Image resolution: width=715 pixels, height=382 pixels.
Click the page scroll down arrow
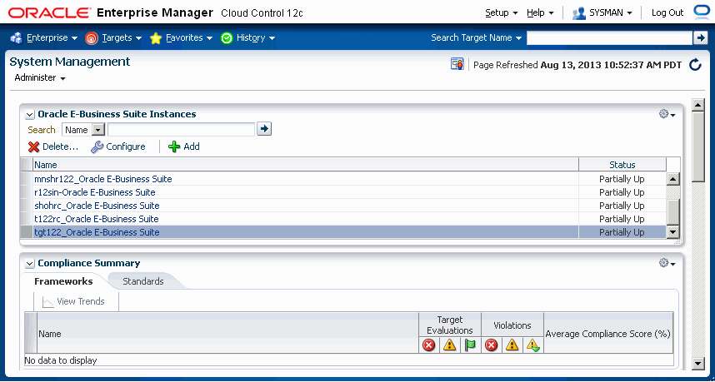tap(698, 363)
